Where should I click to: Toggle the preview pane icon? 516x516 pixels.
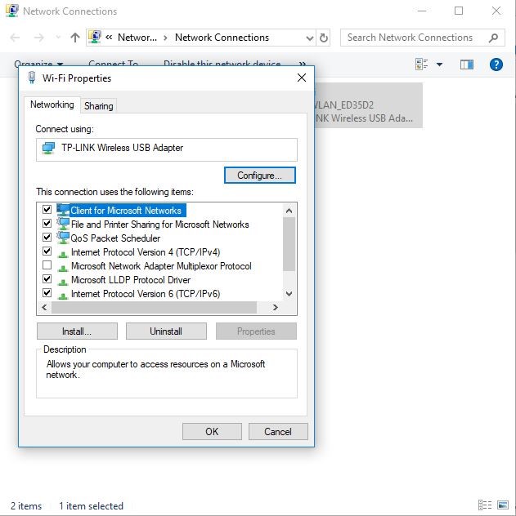467,64
